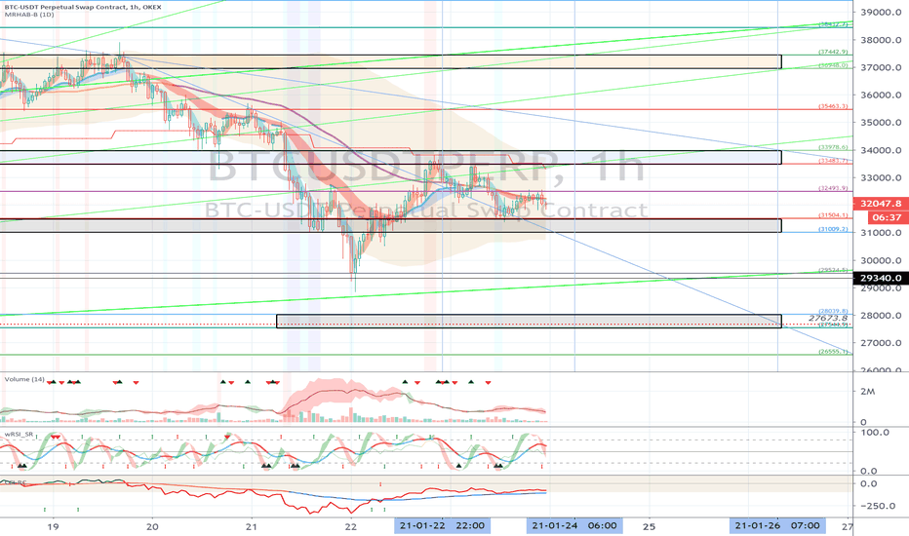Click the 36000.0 price axis label

881,96
